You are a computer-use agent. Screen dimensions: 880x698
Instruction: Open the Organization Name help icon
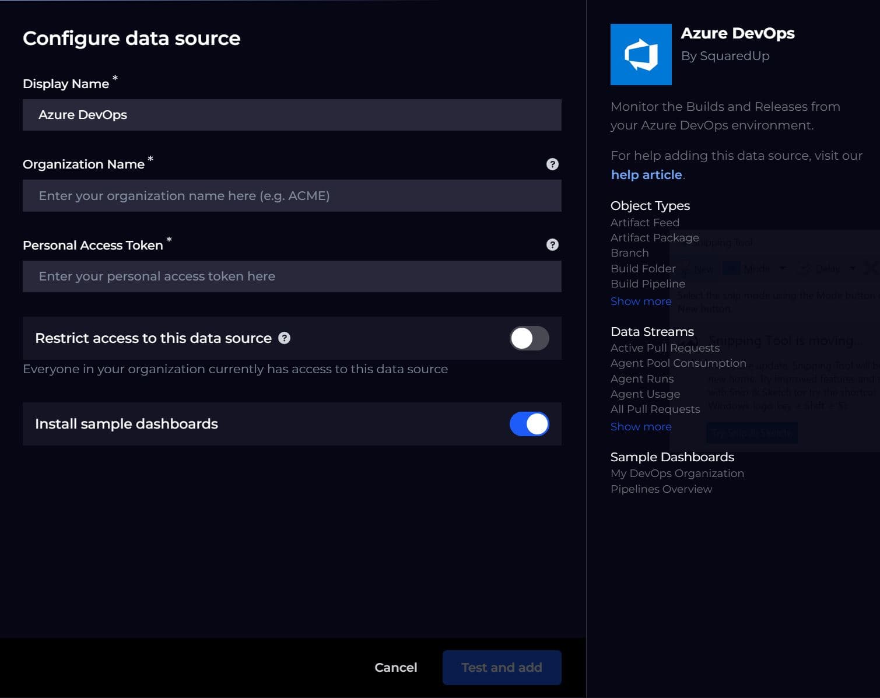(552, 164)
